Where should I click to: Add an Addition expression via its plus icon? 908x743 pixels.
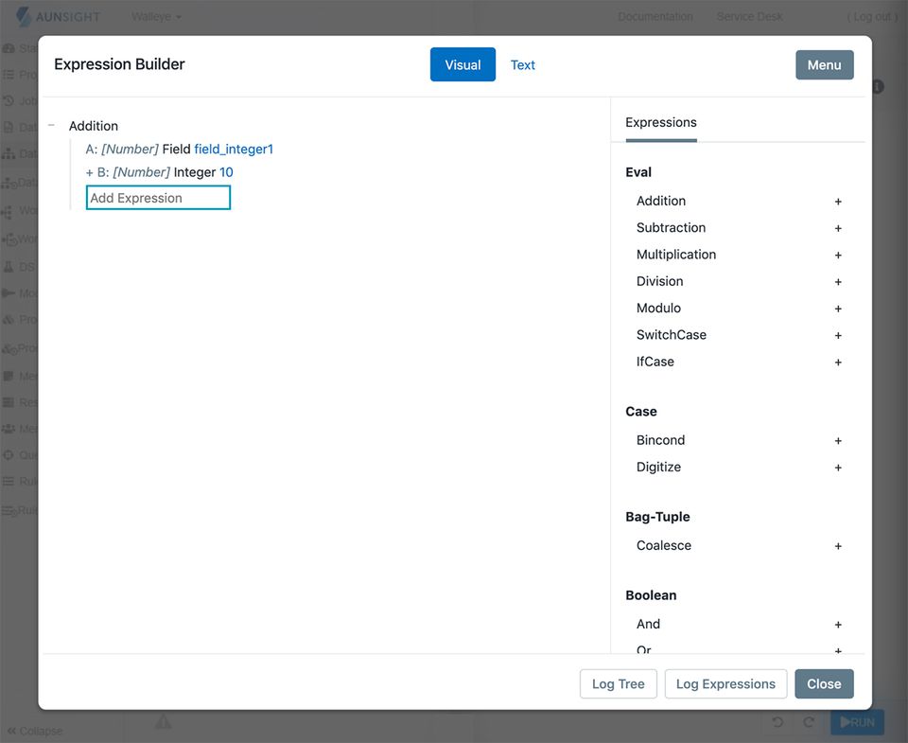tap(838, 201)
